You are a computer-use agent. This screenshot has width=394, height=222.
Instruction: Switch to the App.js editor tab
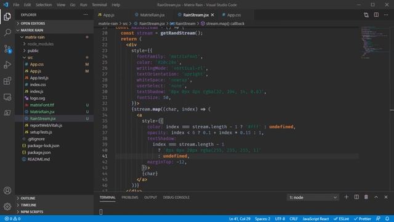[x=109, y=15]
